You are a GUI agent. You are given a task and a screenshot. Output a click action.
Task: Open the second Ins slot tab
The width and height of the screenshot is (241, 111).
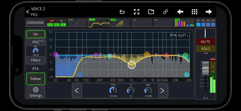[x=163, y=23]
